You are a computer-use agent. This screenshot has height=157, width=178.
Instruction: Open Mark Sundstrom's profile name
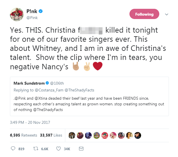(x=29, y=84)
